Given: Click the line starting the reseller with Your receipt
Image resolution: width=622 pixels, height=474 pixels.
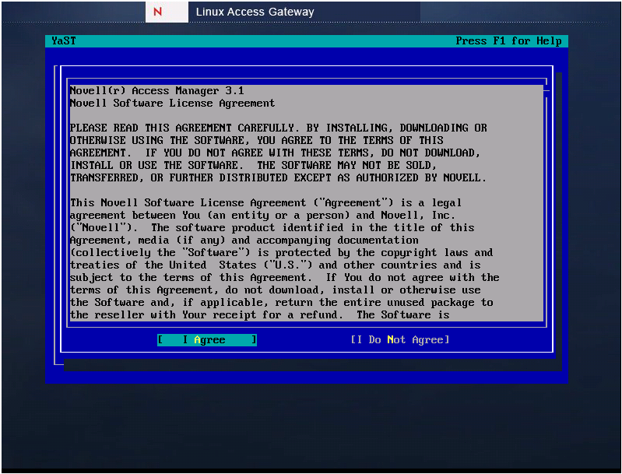Looking at the screenshot, I should click(x=259, y=315).
